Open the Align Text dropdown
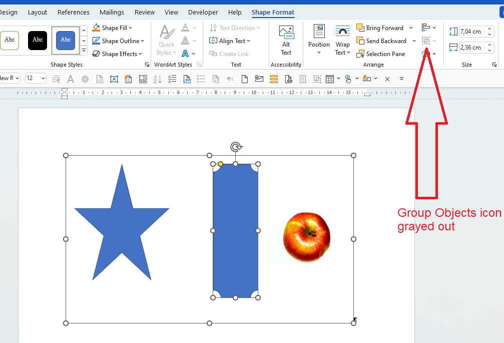 [230, 41]
